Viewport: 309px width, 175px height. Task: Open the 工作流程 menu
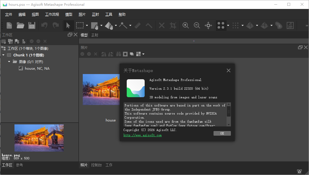tap(52, 14)
